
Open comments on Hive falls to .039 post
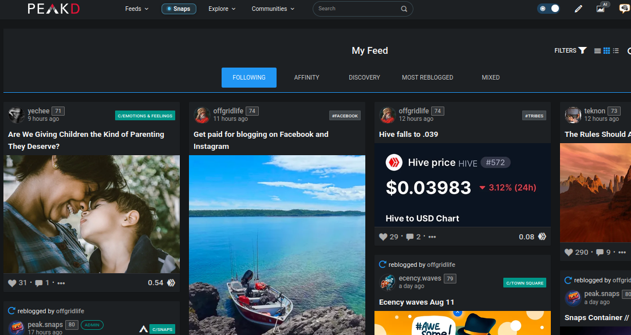point(409,237)
